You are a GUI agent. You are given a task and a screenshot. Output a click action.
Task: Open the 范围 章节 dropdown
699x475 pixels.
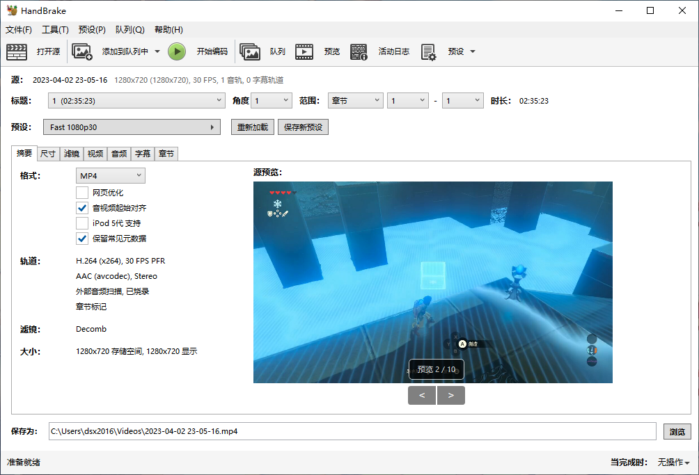point(356,101)
